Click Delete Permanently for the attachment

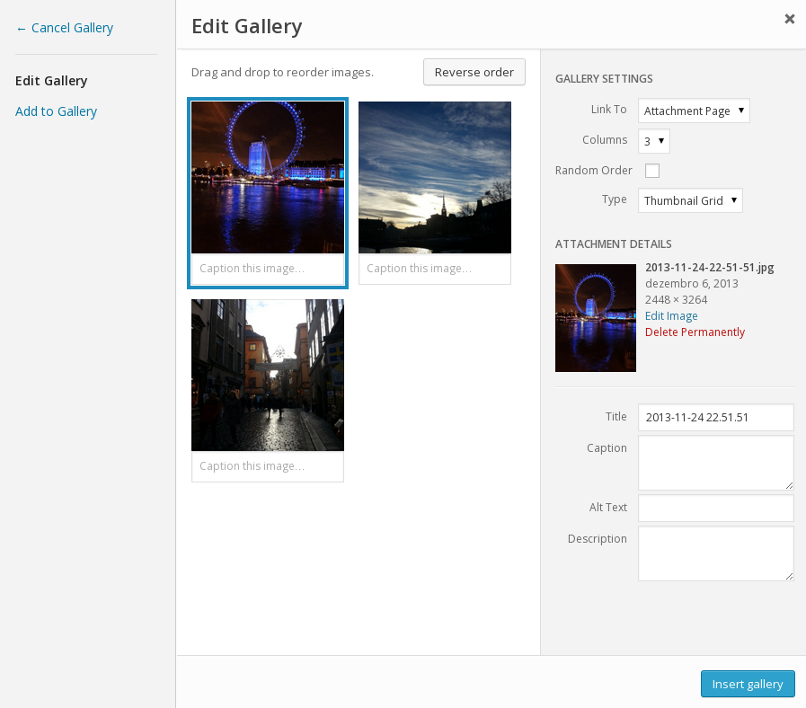[x=695, y=332]
